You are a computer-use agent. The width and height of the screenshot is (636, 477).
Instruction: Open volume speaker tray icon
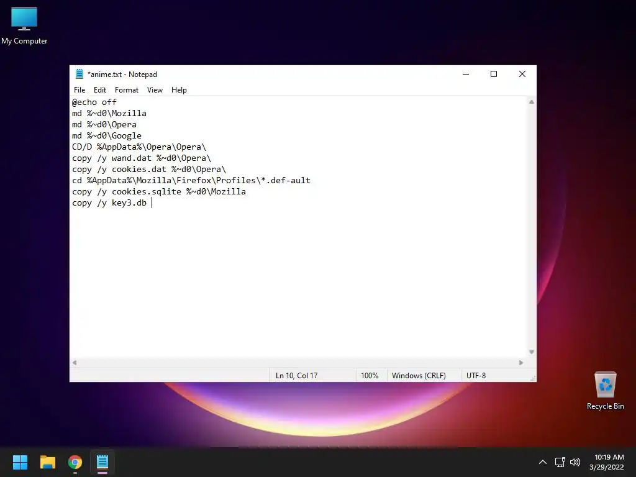[575, 462]
